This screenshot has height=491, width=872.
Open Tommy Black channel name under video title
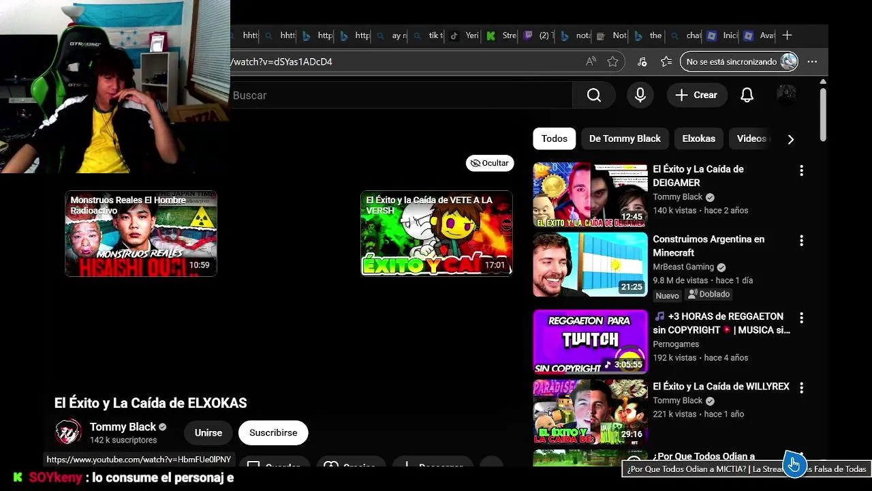pos(123,427)
